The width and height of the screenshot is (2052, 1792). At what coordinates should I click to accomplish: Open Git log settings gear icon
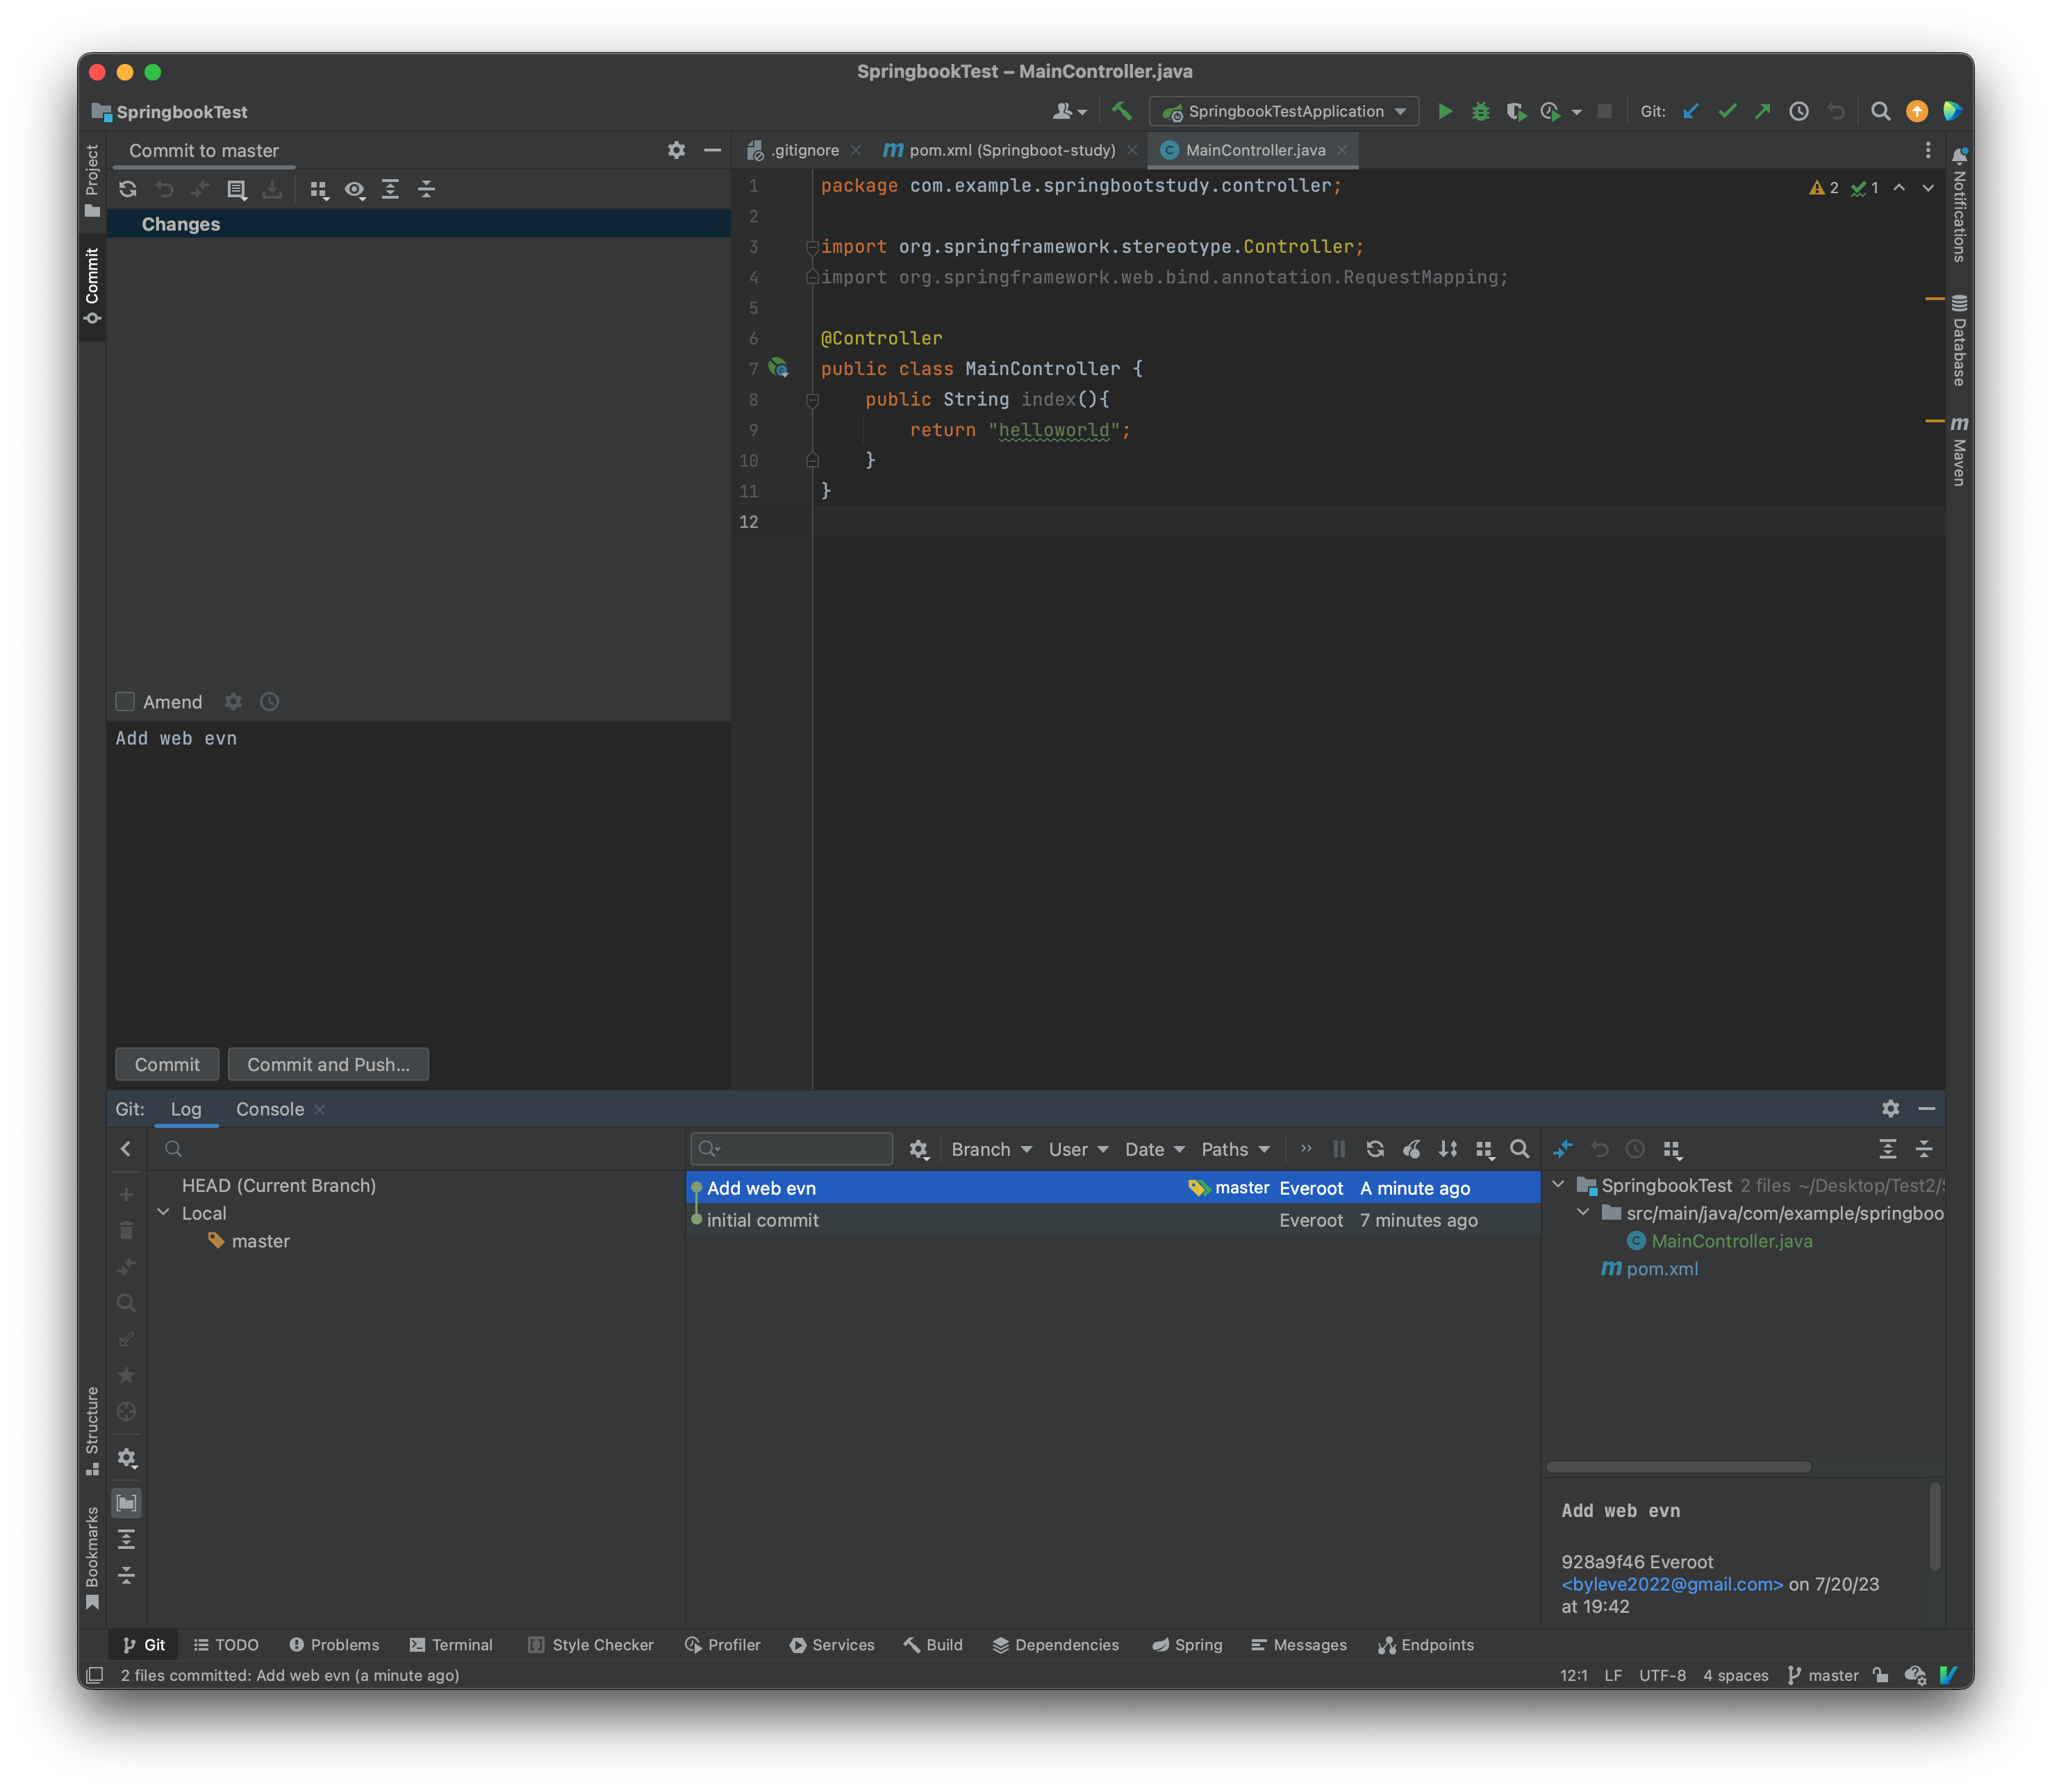(919, 1149)
